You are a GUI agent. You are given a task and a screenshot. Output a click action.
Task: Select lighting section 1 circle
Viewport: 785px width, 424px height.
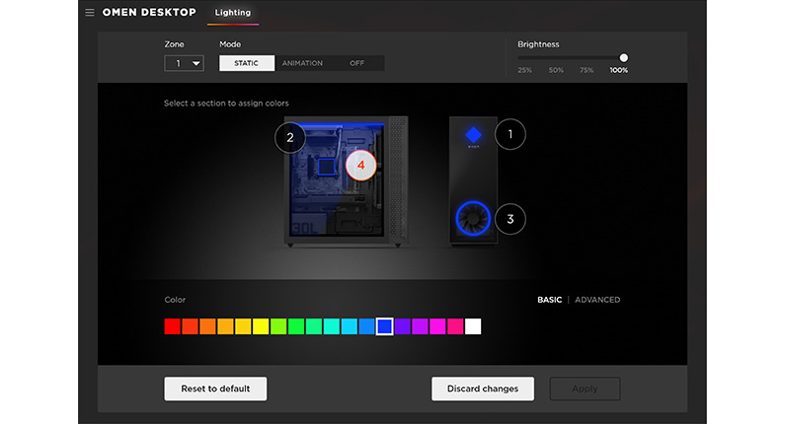[510, 133]
